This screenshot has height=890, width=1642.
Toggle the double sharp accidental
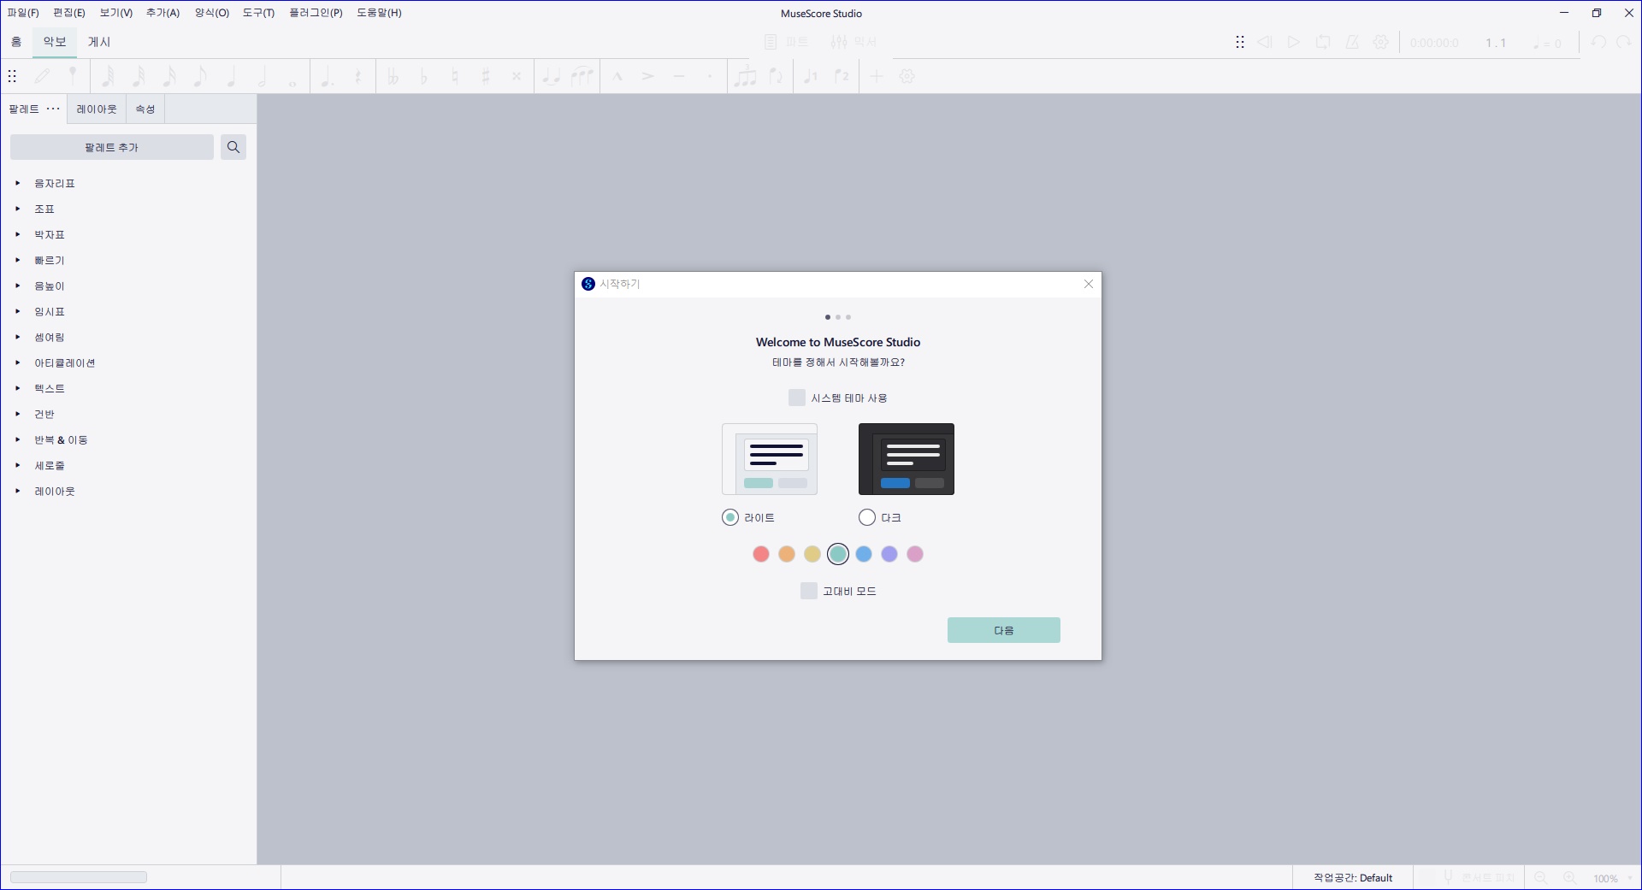point(516,76)
